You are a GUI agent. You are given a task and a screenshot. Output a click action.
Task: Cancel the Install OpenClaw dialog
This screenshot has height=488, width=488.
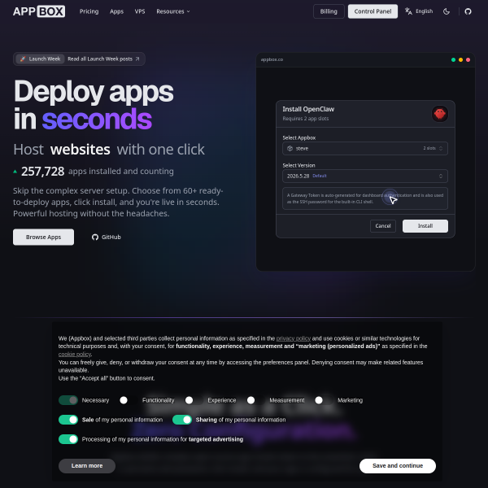(x=383, y=226)
